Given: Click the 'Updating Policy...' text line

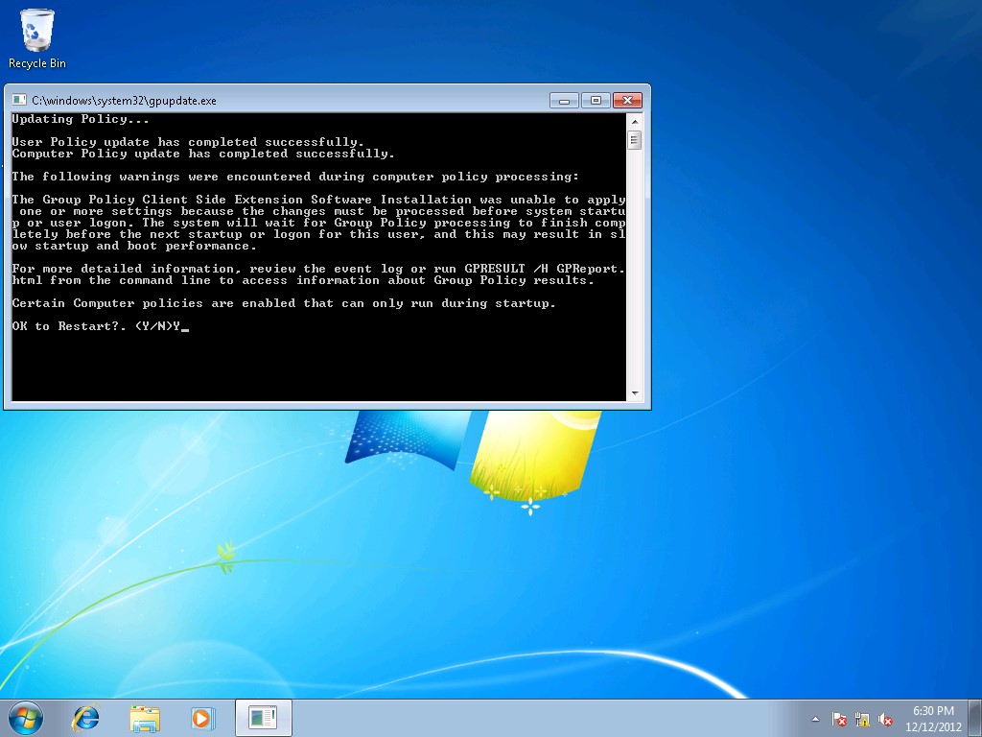Looking at the screenshot, I should [81, 119].
